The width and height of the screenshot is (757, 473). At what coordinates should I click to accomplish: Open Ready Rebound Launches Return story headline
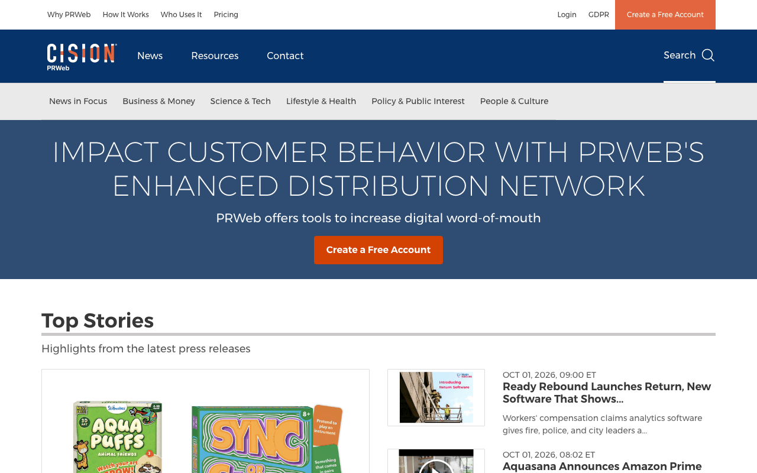coord(607,393)
